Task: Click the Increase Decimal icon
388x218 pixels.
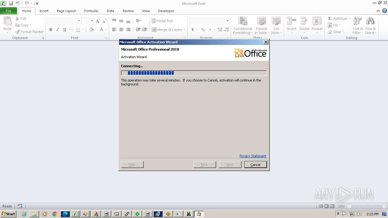Action: coord(220,30)
